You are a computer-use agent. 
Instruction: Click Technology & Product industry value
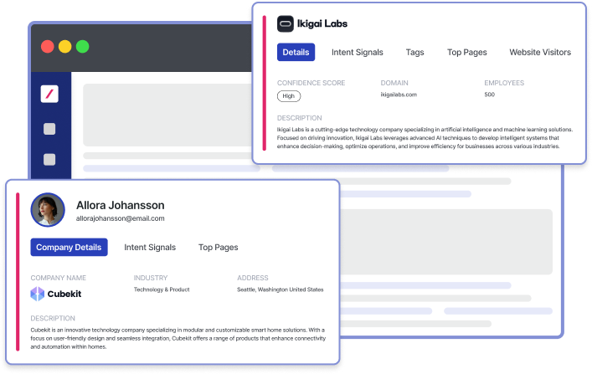pos(162,289)
